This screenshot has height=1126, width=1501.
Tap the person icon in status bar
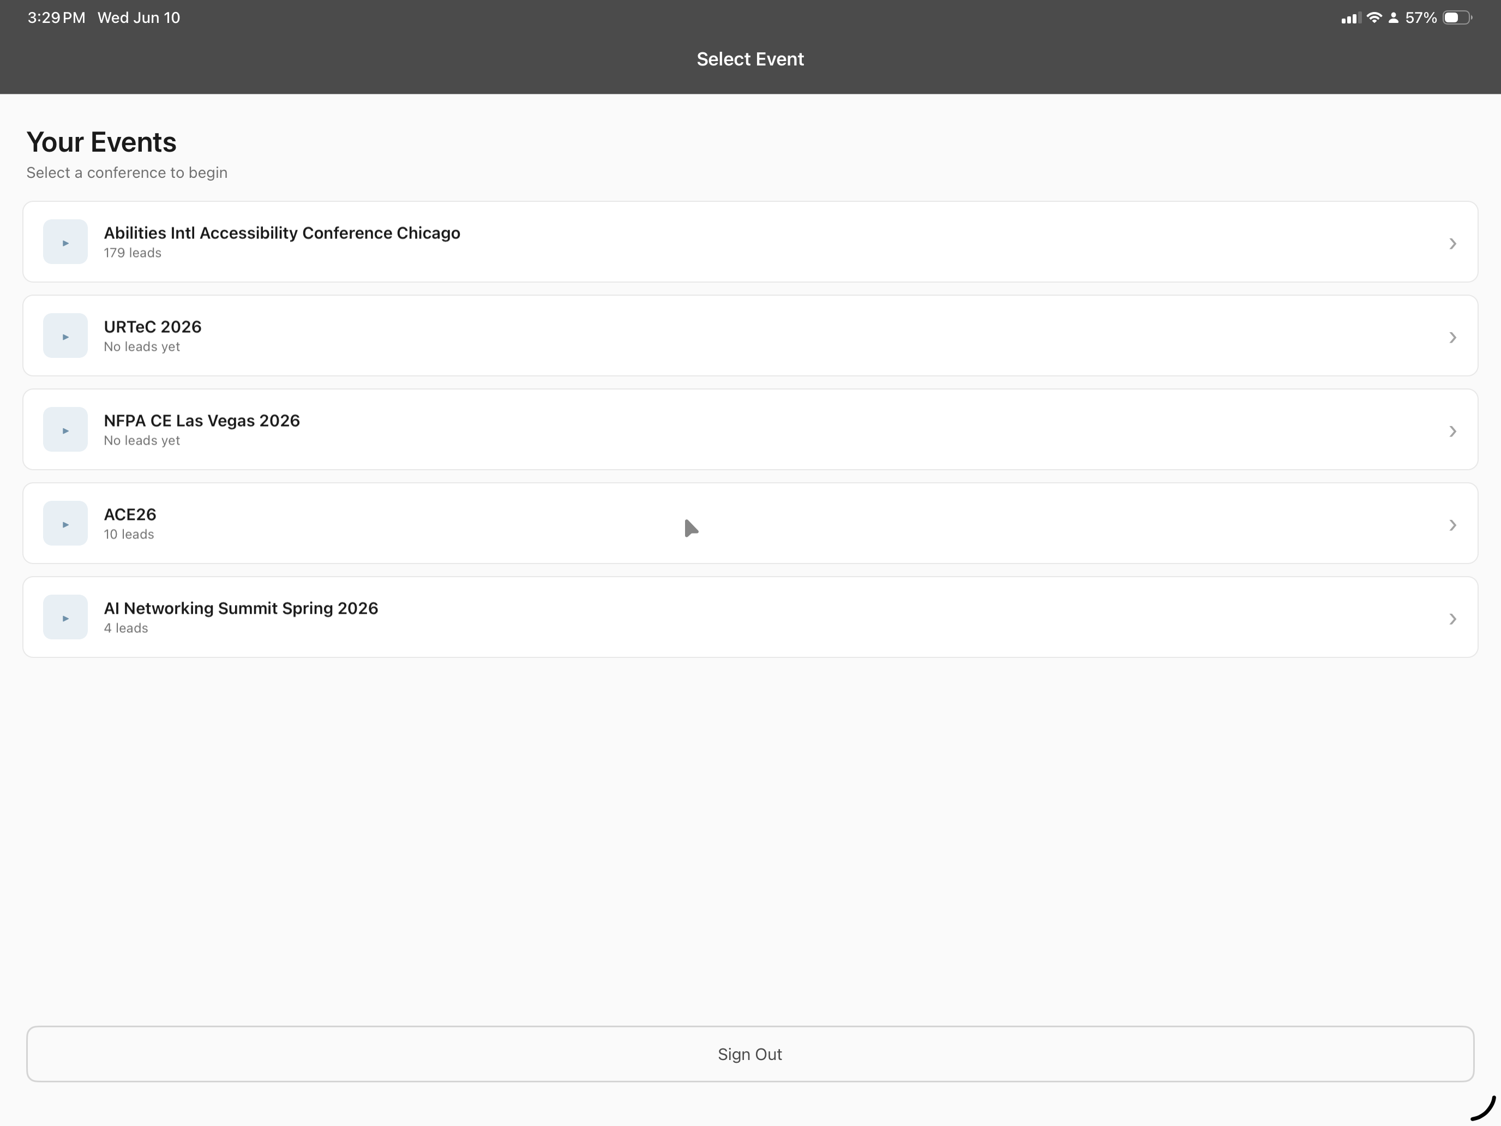tap(1393, 19)
